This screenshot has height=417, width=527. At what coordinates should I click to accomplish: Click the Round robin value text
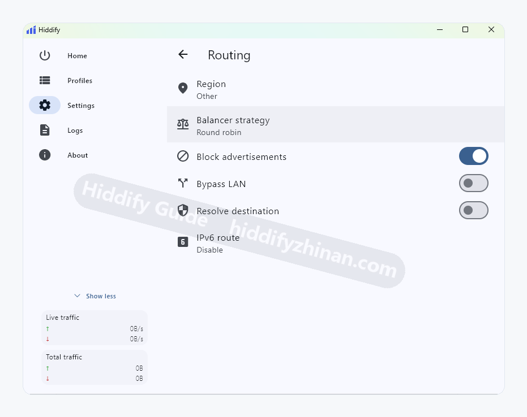click(x=219, y=133)
